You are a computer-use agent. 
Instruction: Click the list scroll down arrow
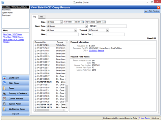[x=67, y=107]
